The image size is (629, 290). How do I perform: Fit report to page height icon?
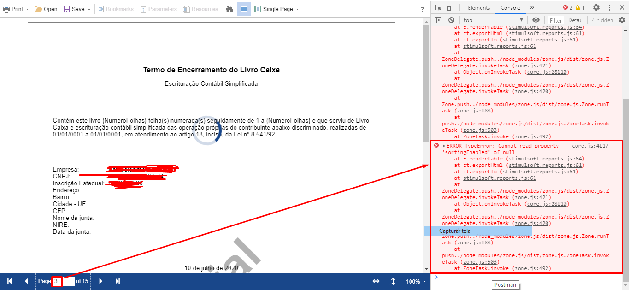tap(393, 281)
